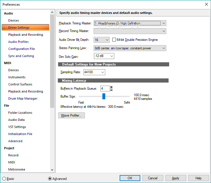Open the MIDI Instruments page
This screenshot has width=211, height=183.
pyautogui.click(x=17, y=77)
